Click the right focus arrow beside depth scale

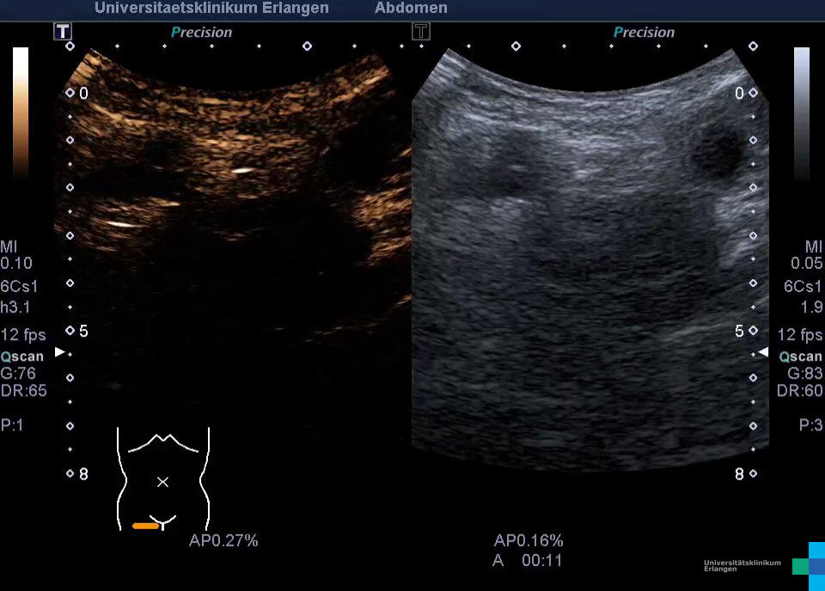click(x=763, y=352)
